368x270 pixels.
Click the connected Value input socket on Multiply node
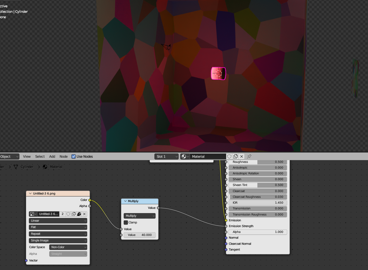pyautogui.click(x=121, y=229)
